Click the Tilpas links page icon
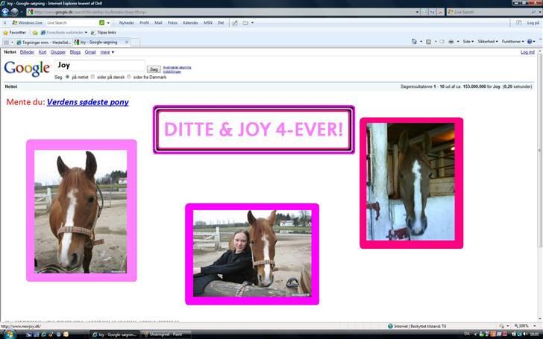This screenshot has width=543, height=339. [x=92, y=33]
